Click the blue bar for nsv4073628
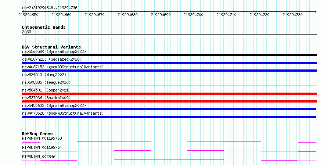The height and width of the screenshot is (165, 327). tap(169, 117)
